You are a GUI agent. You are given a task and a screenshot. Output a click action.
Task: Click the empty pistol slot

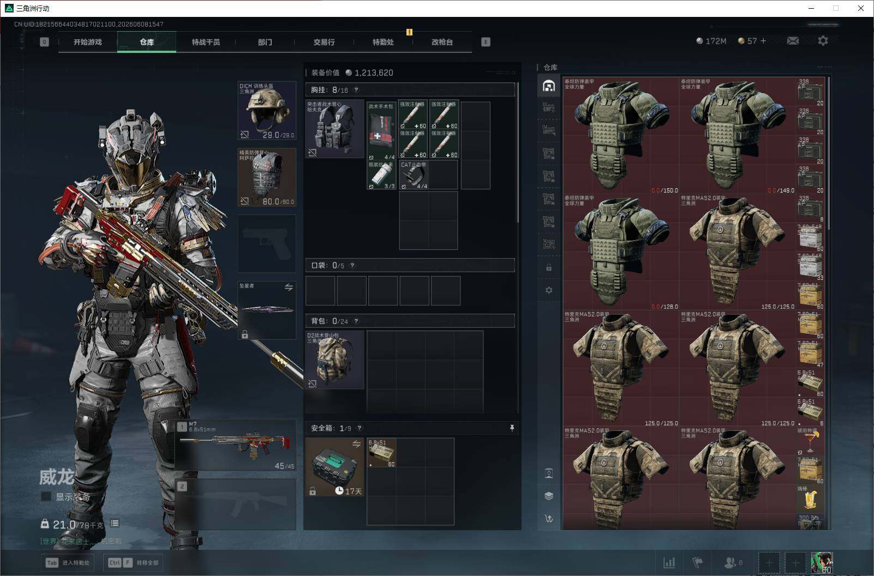[267, 244]
